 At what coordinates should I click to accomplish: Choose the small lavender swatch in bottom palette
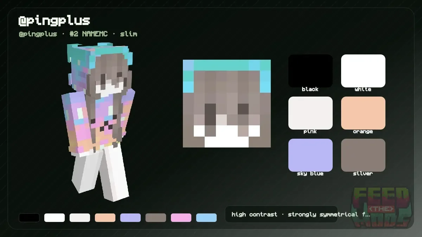click(x=130, y=218)
